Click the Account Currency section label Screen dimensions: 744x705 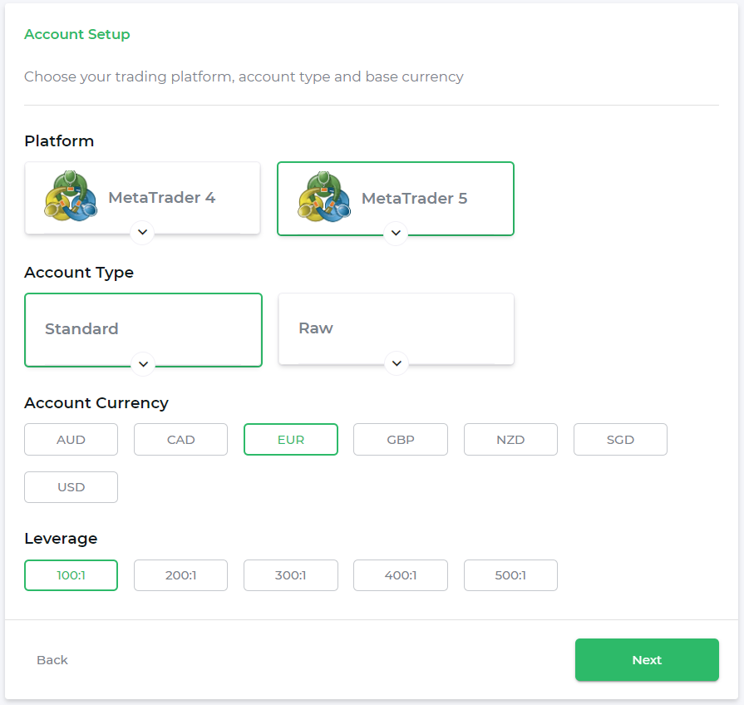coord(96,403)
